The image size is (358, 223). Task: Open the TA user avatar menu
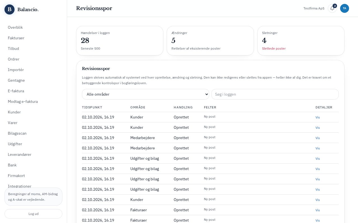point(345,8)
